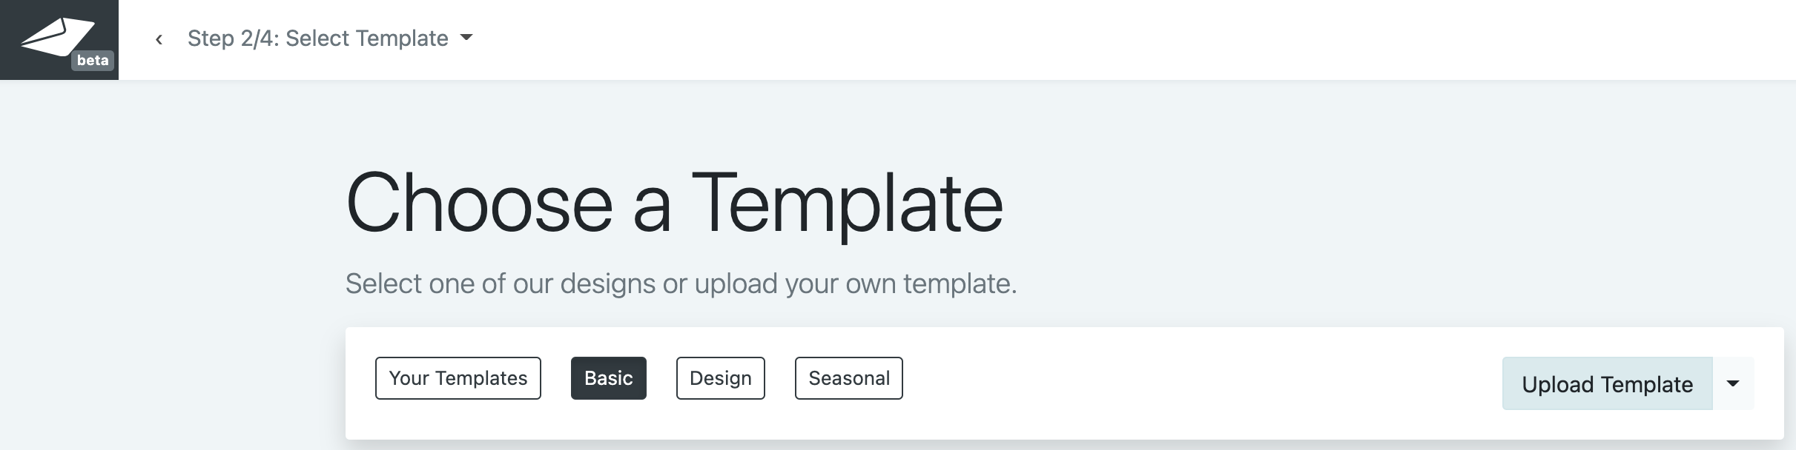Select the Basic template filter

click(x=608, y=378)
